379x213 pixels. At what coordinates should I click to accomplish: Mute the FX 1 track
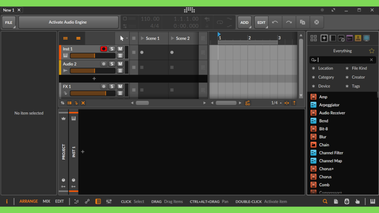(120, 86)
